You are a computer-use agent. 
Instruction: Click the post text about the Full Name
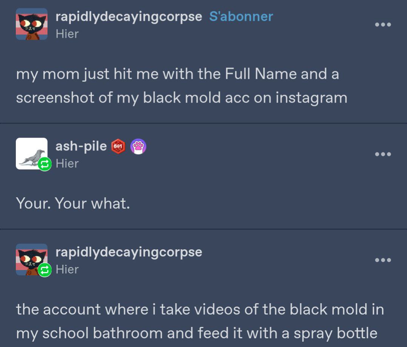tap(181, 86)
